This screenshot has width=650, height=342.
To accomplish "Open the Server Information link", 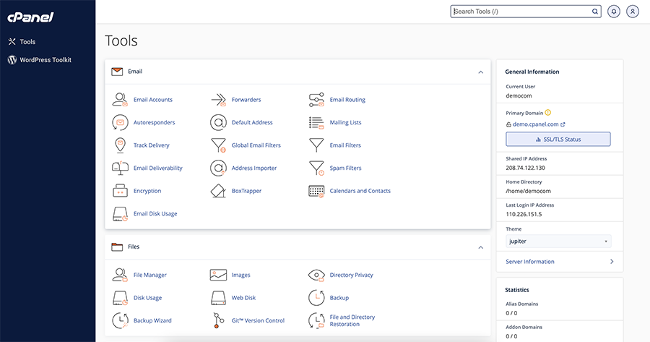I will click(x=530, y=262).
